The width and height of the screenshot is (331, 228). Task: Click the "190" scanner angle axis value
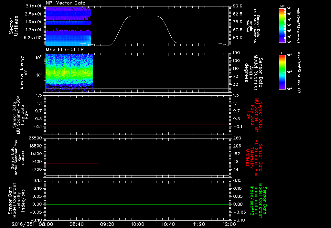point(236,53)
